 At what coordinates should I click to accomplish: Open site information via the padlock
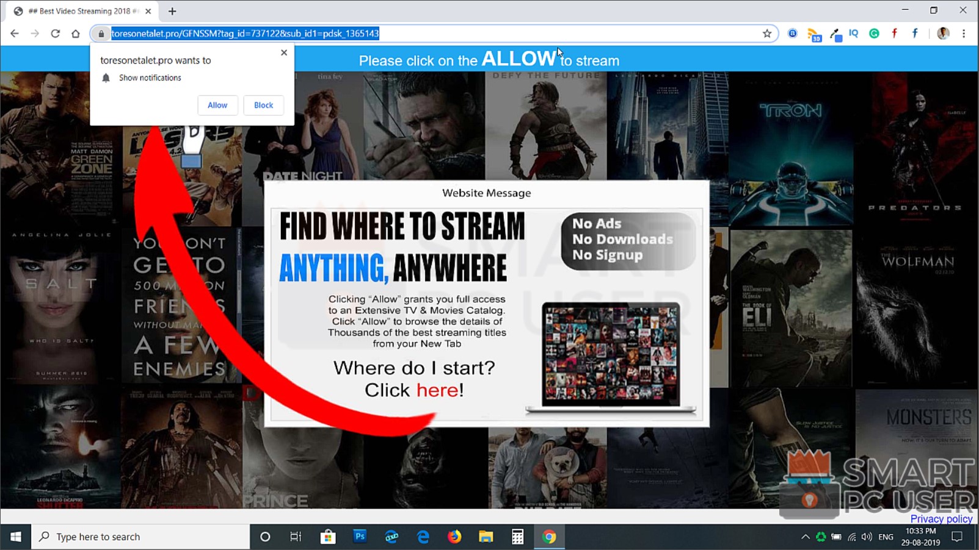coord(101,34)
